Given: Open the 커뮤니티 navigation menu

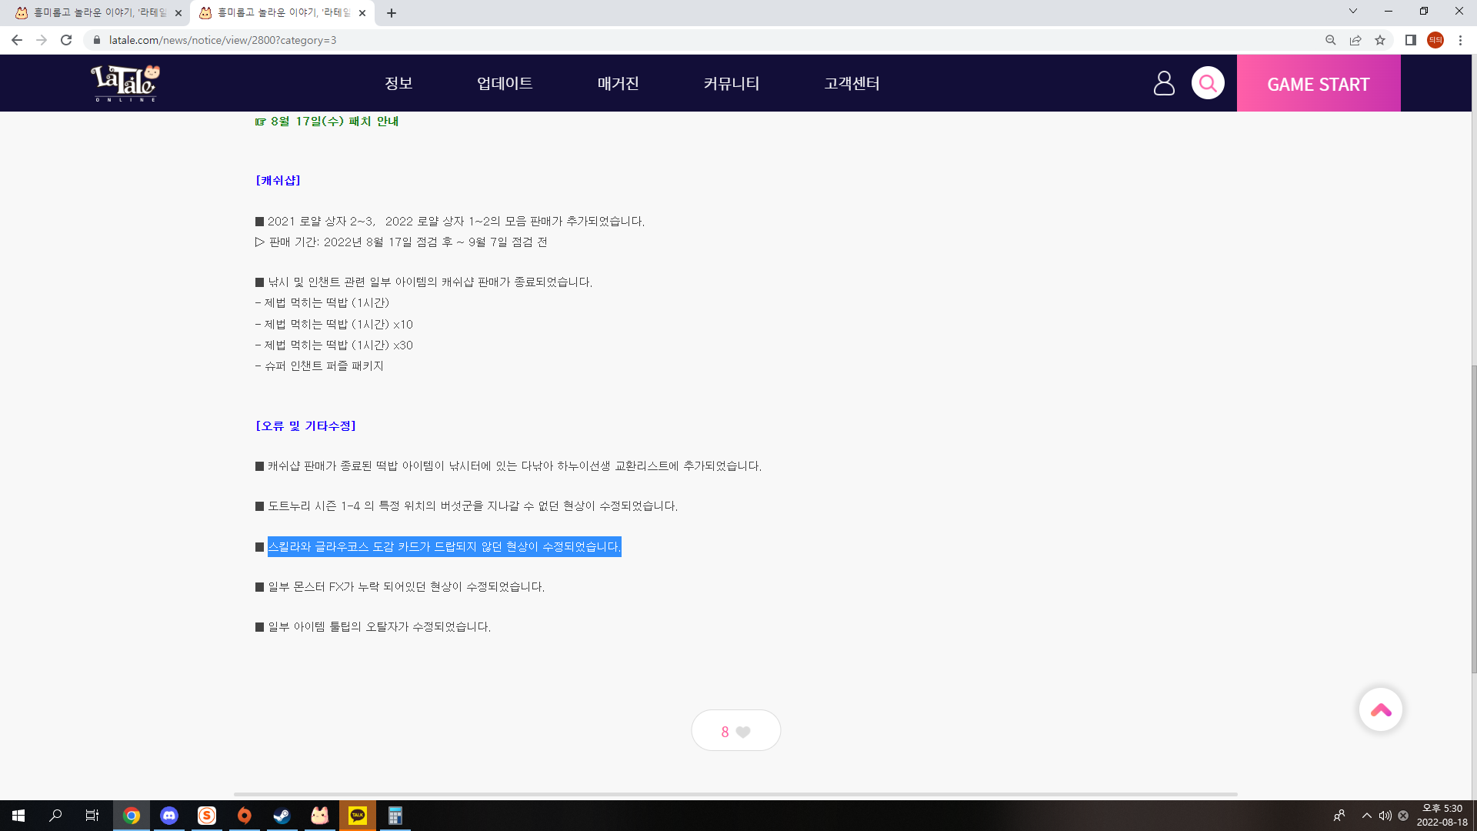Looking at the screenshot, I should coord(731,83).
